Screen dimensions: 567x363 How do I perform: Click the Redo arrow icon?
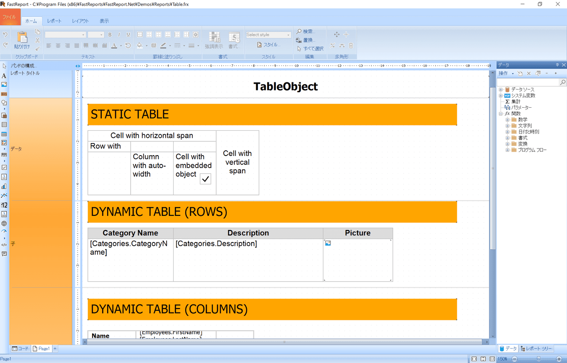5,45
